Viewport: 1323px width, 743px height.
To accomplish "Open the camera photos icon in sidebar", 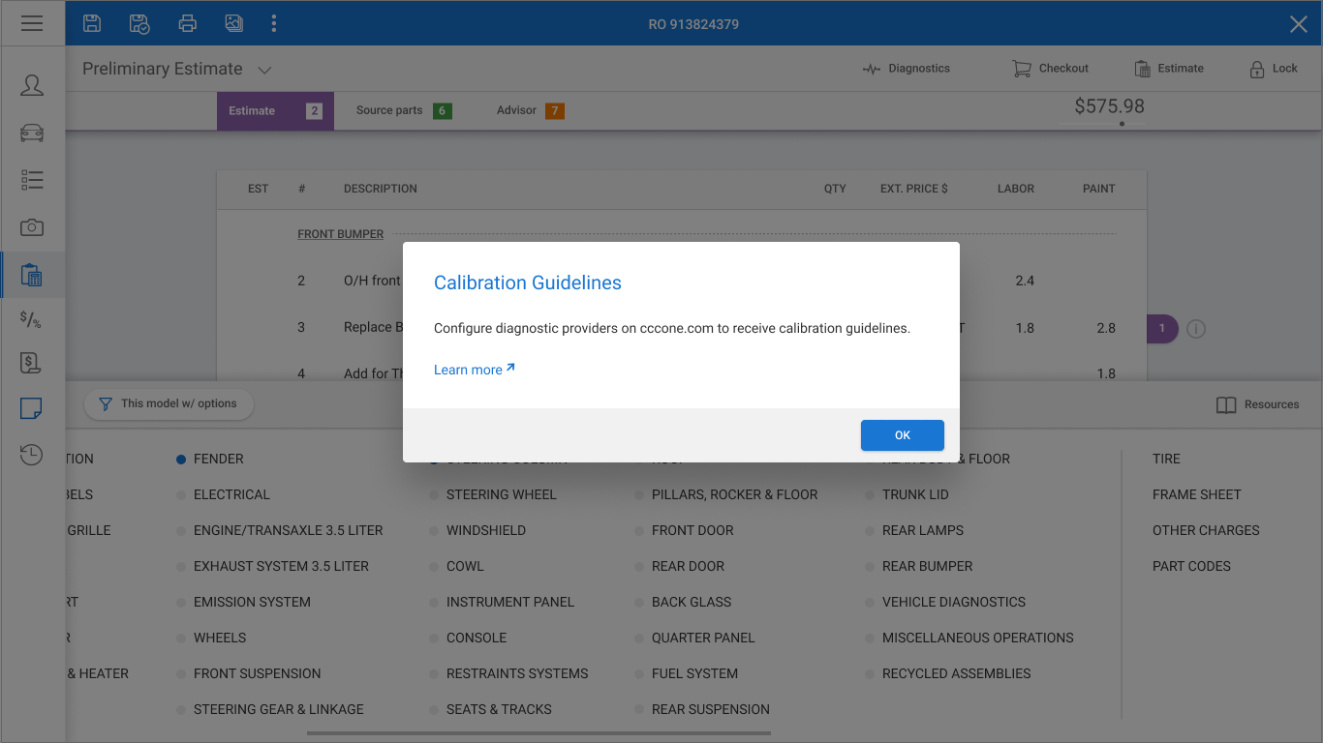I will tap(32, 227).
